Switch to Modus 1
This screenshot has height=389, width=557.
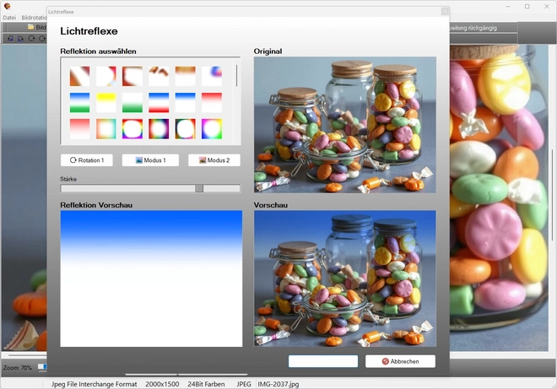[x=150, y=160]
